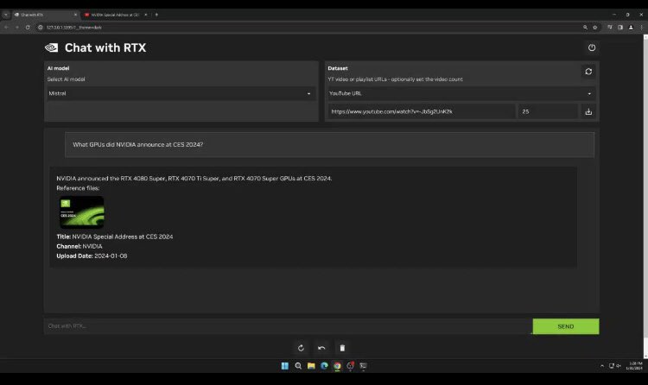Show hidden system tray icons
The width and height of the screenshot is (648, 385).
(602, 366)
